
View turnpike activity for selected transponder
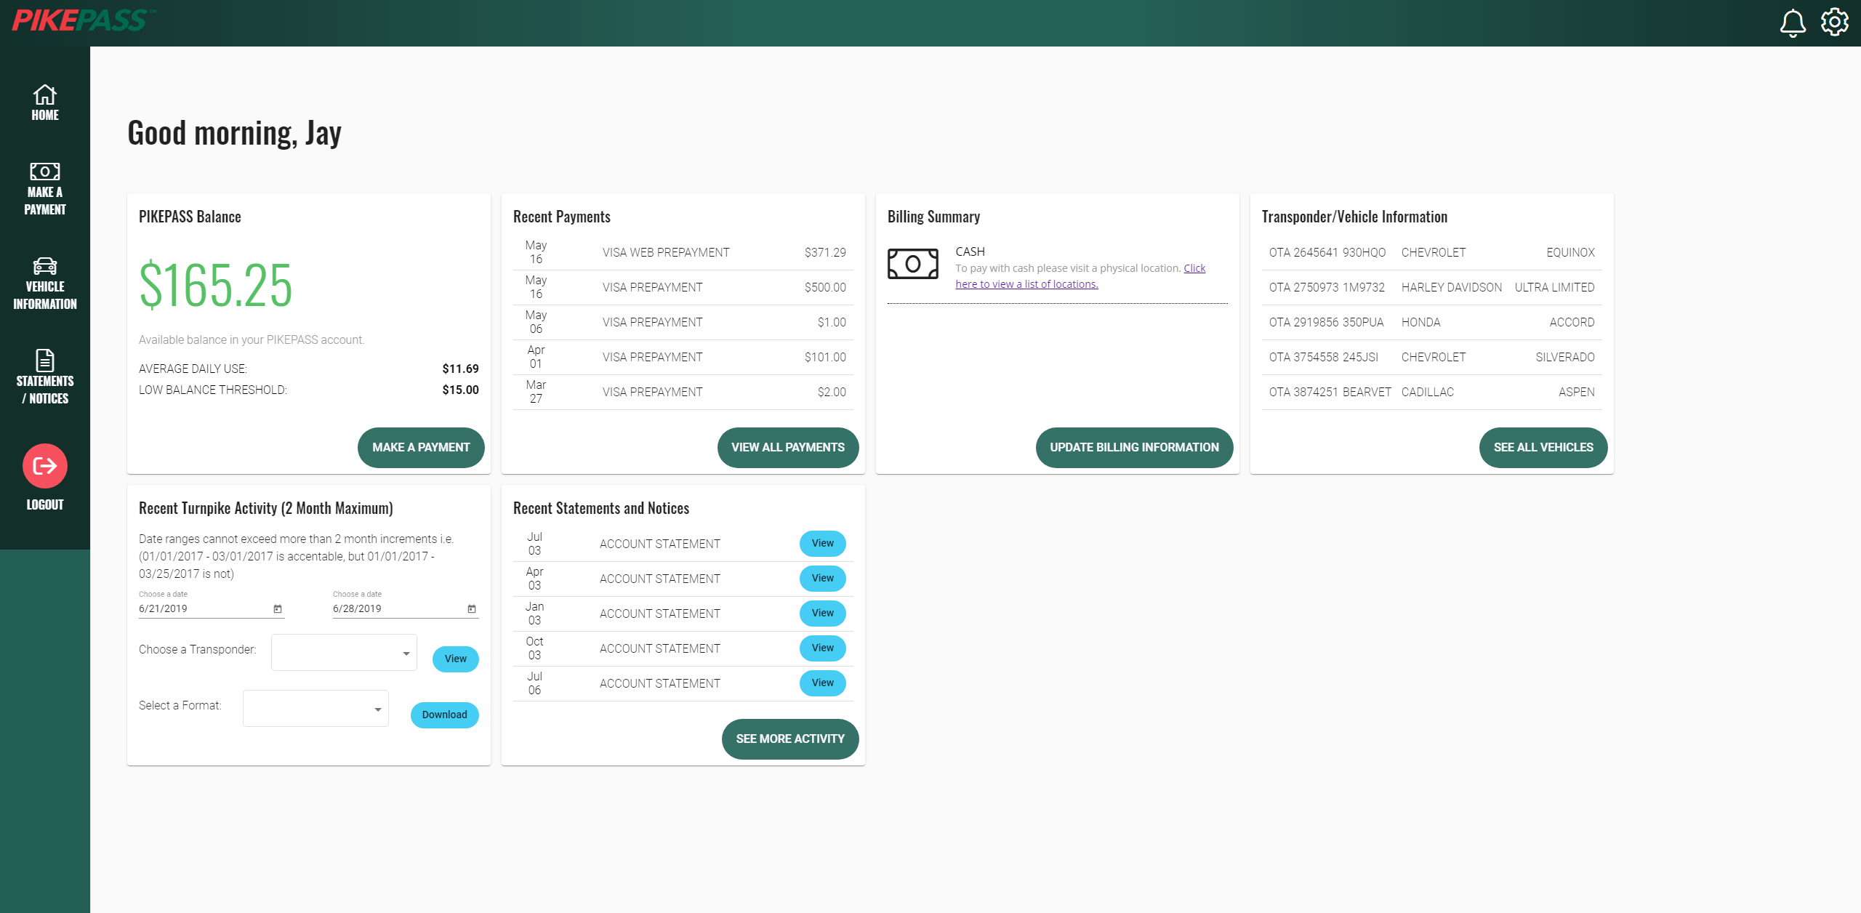pyautogui.click(x=456, y=659)
